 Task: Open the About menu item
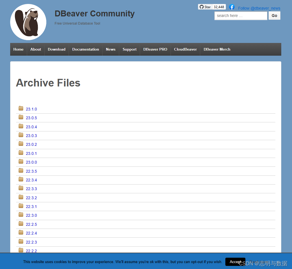(36, 49)
